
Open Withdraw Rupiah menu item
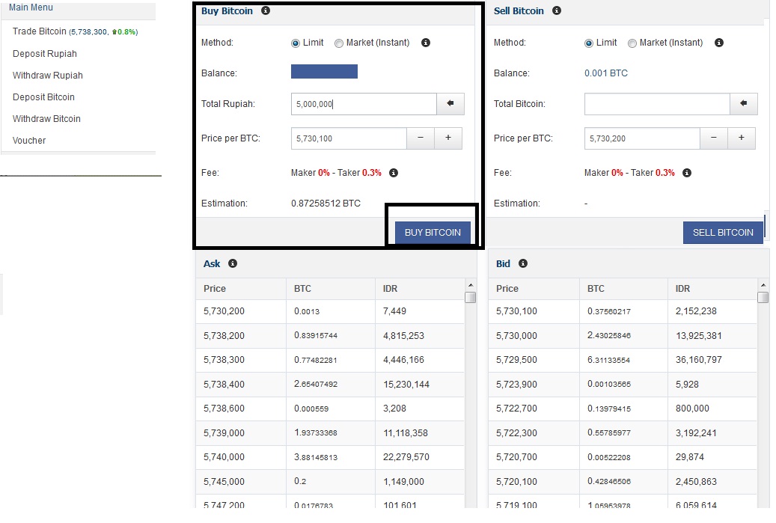47,76
